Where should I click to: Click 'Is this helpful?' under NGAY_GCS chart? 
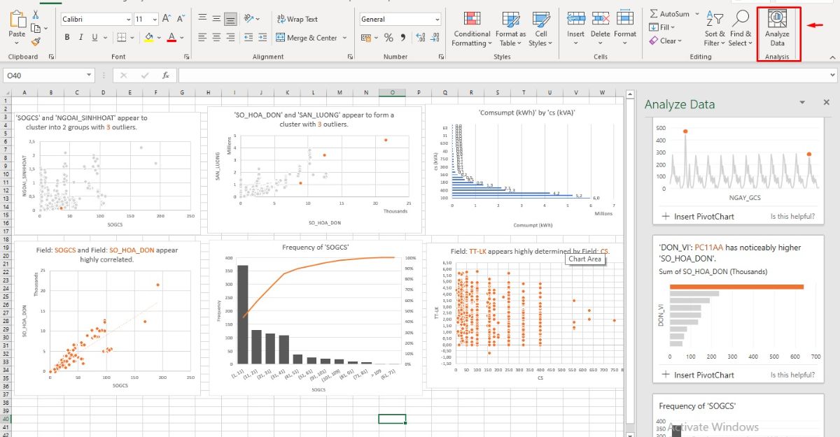pyautogui.click(x=792, y=216)
